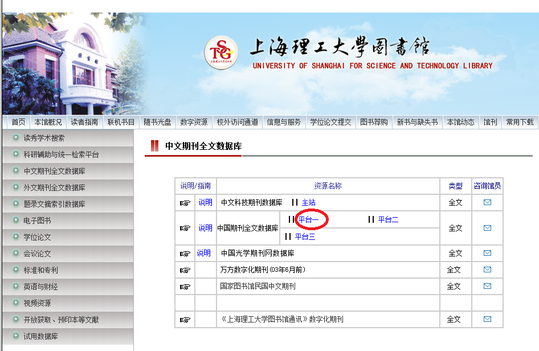This screenshot has height=351, width=539.
Task: Click the pointing hand icon beside 万方数字化期刊
Action: pyautogui.click(x=185, y=270)
